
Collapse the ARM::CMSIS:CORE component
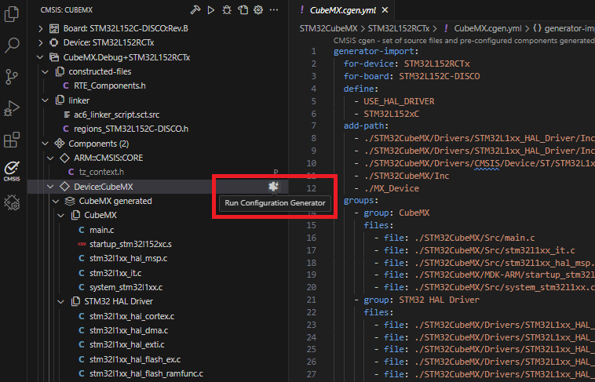50,158
